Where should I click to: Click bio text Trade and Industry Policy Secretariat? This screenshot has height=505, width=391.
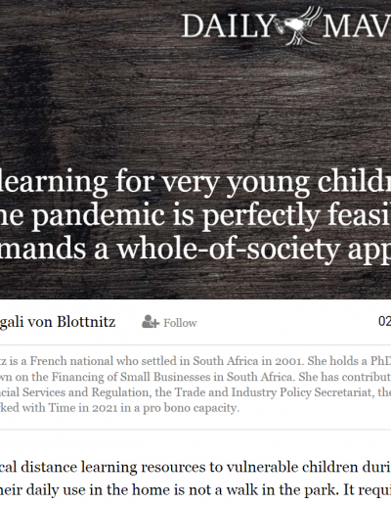tap(275, 392)
